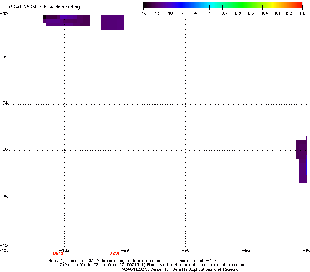Click the 'Data buffer is 22 hrs' note line
This screenshot has width=310, height=272.
point(152,265)
